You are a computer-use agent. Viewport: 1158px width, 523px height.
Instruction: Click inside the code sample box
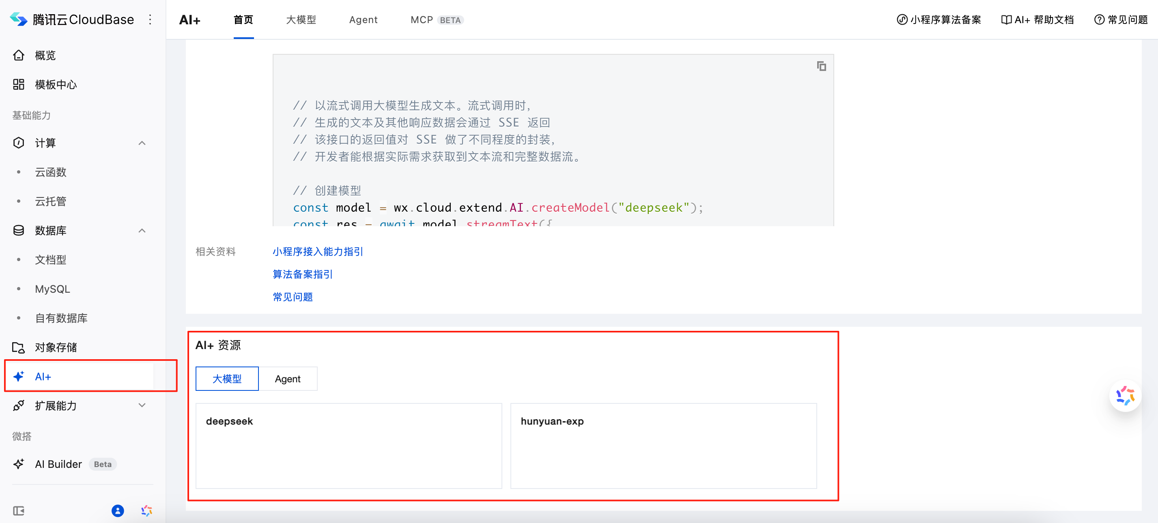[x=553, y=140]
